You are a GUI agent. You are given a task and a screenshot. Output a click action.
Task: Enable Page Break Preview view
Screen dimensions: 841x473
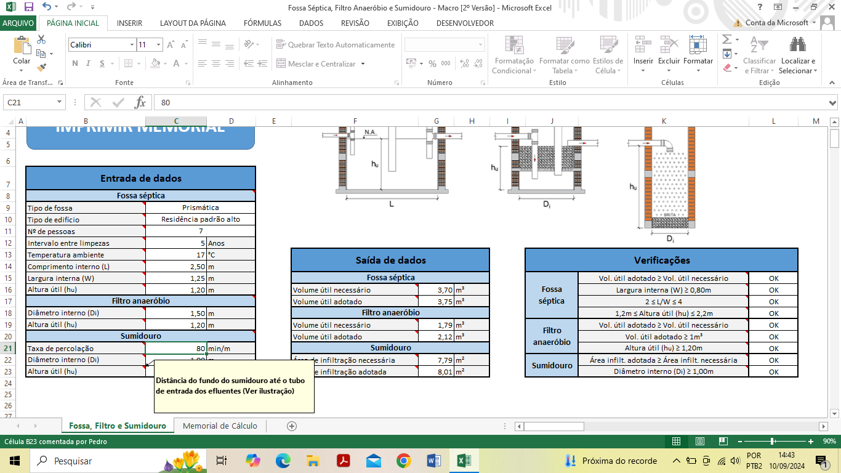pos(723,441)
